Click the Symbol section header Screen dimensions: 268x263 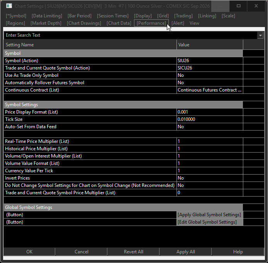[x=123, y=53]
